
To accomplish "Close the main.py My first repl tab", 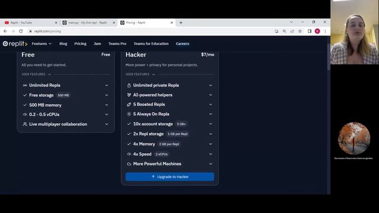I will (114, 22).
